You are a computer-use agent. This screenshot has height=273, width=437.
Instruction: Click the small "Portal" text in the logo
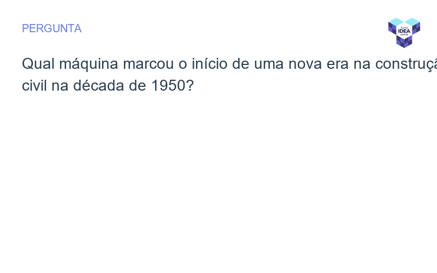404,27
